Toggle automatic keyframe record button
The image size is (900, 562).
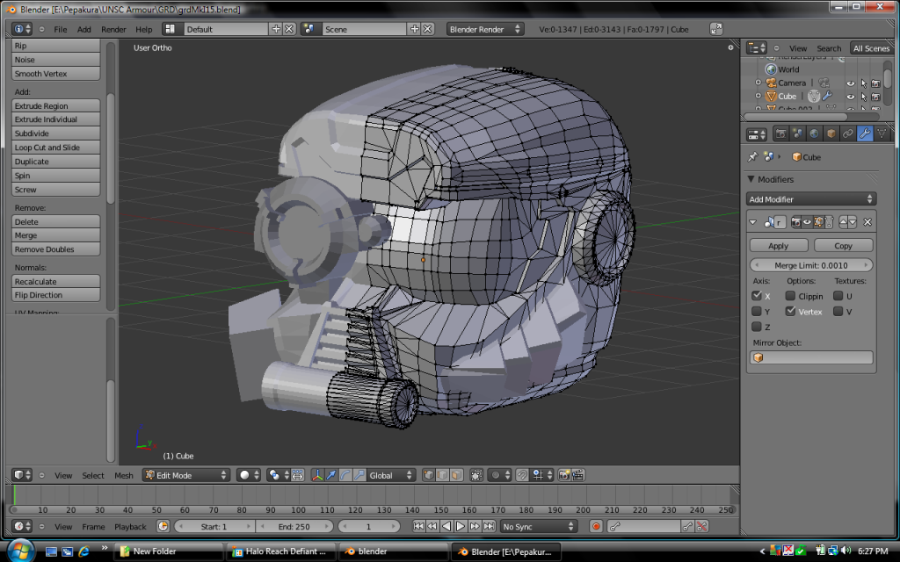point(596,527)
